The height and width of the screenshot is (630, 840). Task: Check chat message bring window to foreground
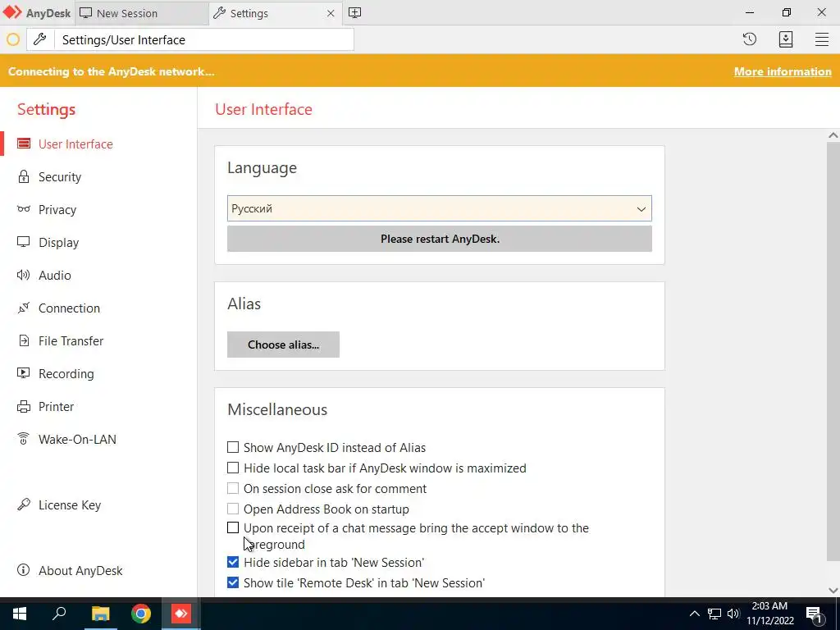point(232,527)
